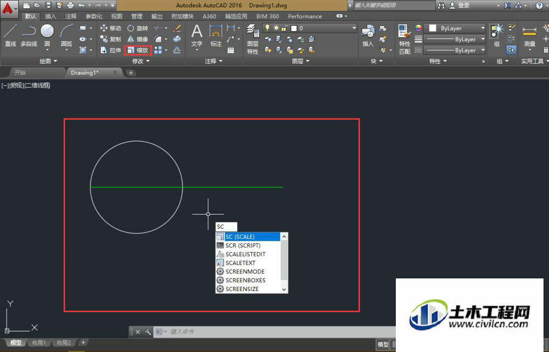Select the Text (文字) tool
This screenshot has width=549, height=352.
point(197,35)
